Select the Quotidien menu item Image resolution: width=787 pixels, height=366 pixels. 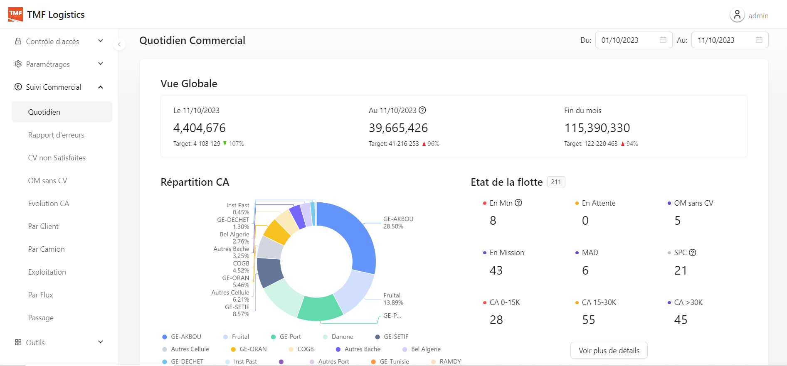click(62, 112)
